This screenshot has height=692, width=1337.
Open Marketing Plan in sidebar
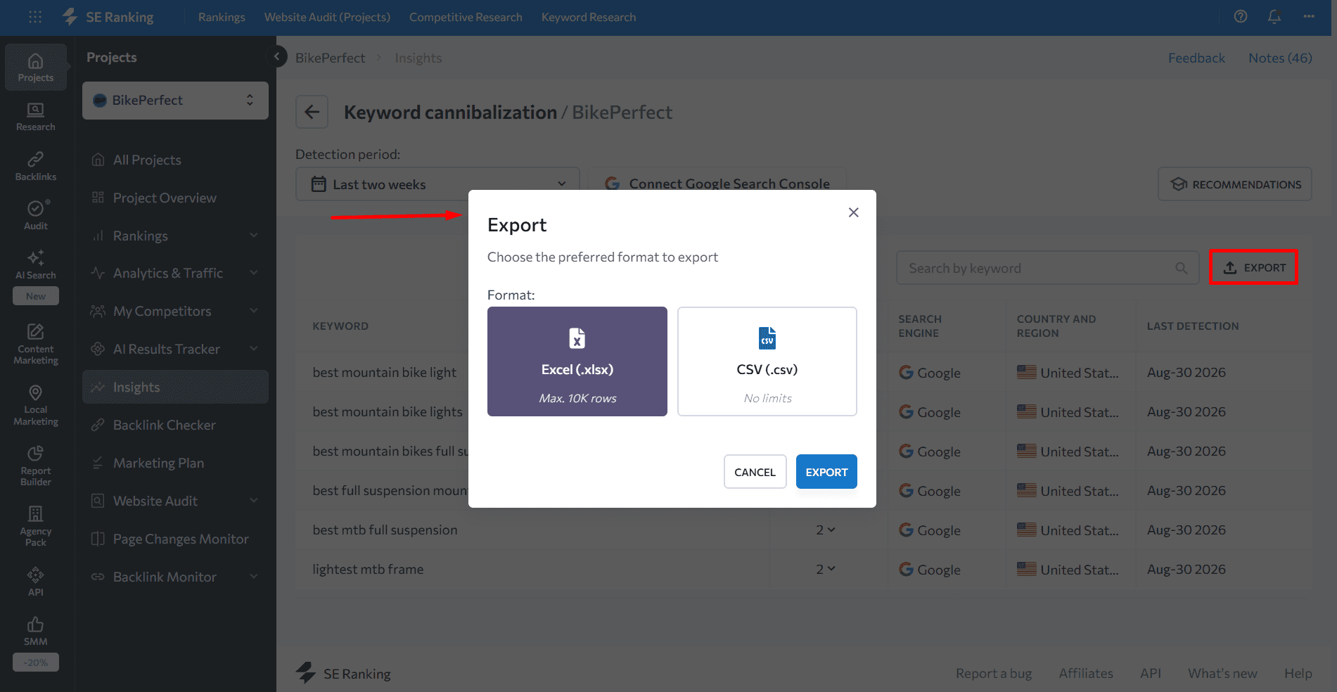click(176, 463)
